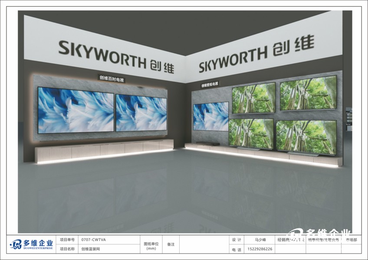
Task: Select the right blue feather TV on left wall
Action: click(141, 113)
